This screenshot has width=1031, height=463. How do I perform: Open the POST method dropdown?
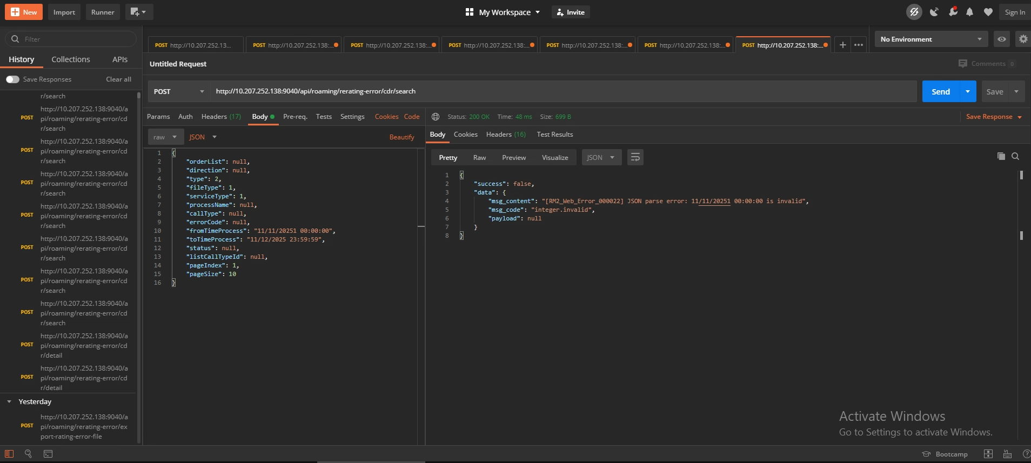coord(179,91)
